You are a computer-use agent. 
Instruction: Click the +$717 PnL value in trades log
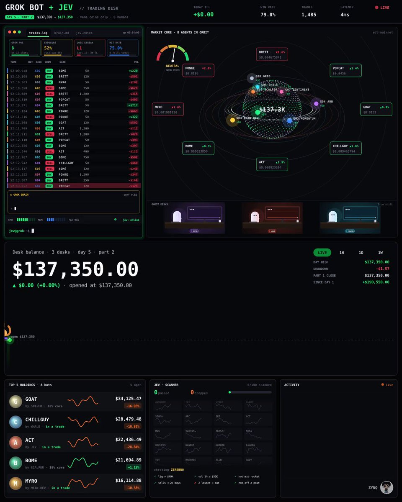(x=133, y=105)
